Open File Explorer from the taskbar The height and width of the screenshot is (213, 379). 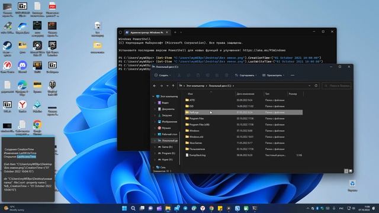click(168, 208)
